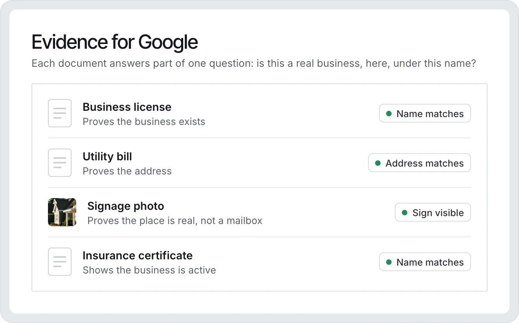Screen dimensions: 519x323
Task: Click the Sign visible badge
Action: 433,212
